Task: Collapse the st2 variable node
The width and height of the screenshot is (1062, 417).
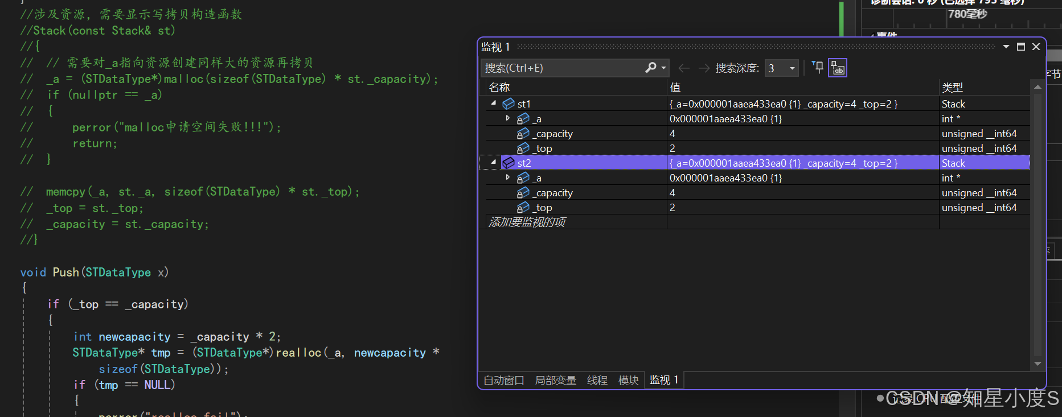Action: (494, 162)
